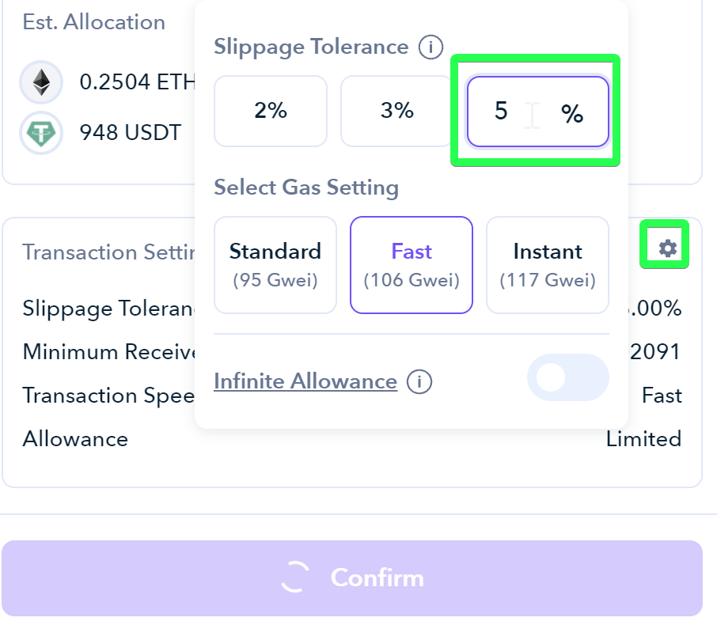This screenshot has width=717, height=625.
Task: Click the Ethereum token icon
Action: coord(41,82)
